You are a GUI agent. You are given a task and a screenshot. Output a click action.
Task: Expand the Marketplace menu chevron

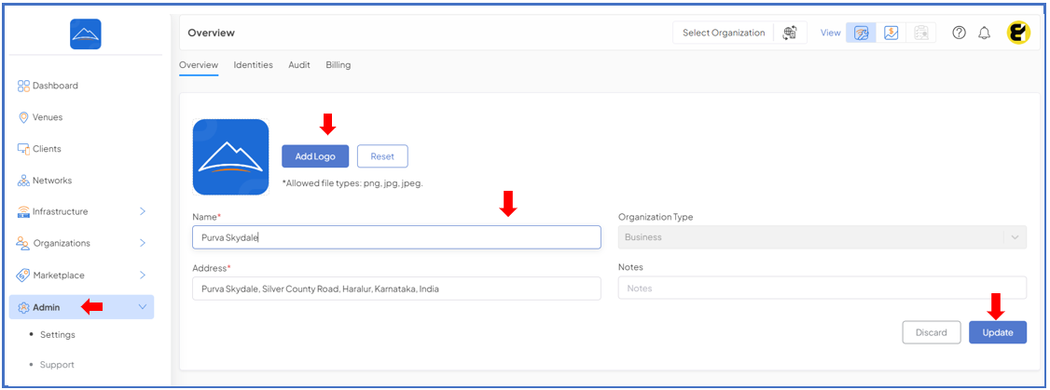click(x=143, y=275)
